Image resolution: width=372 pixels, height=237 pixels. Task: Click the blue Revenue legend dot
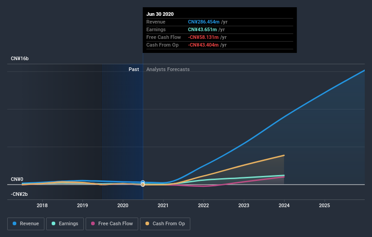(x=14, y=223)
